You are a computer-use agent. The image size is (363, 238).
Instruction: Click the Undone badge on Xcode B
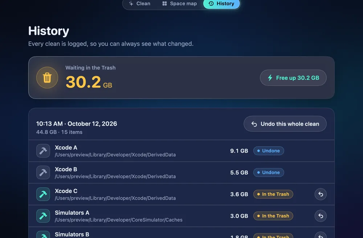[x=269, y=172]
